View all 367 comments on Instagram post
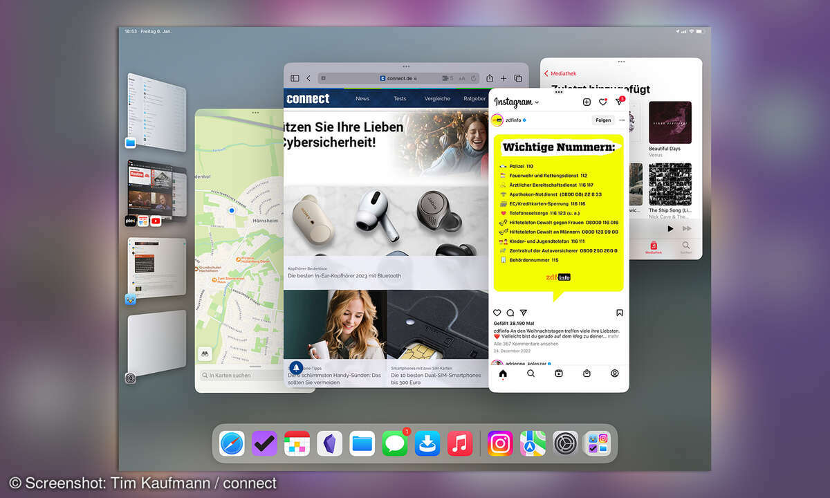The height and width of the screenshot is (498, 830). click(x=526, y=344)
